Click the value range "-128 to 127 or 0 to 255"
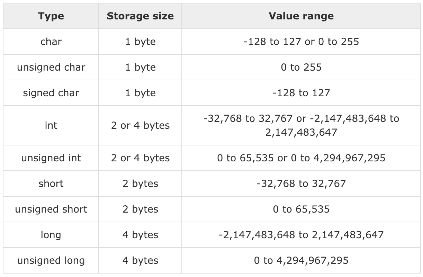This screenshot has width=423, height=277. tap(301, 42)
